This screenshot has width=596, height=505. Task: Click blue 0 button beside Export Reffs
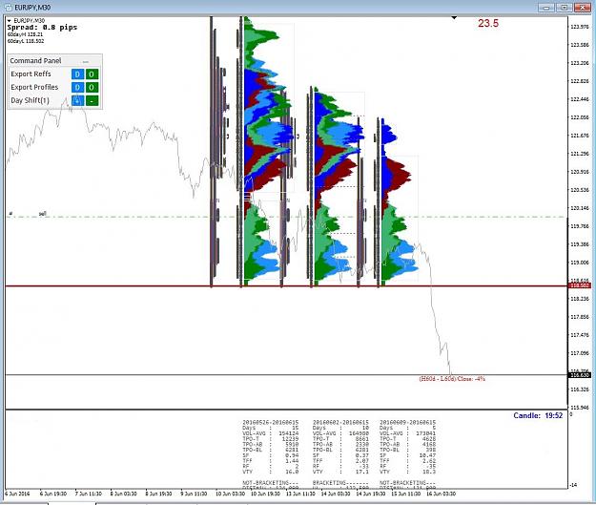coord(77,74)
